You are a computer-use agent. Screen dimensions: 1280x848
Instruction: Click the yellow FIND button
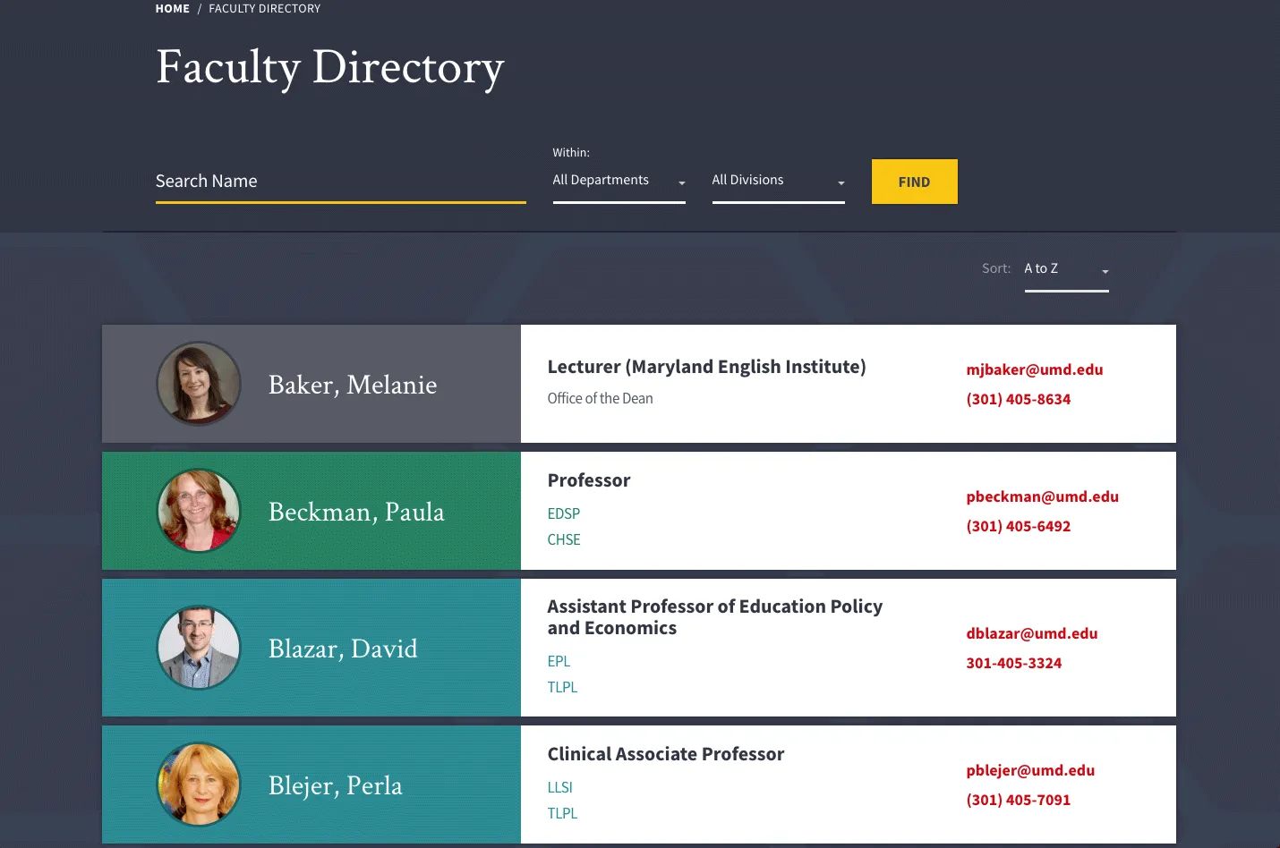[914, 182]
